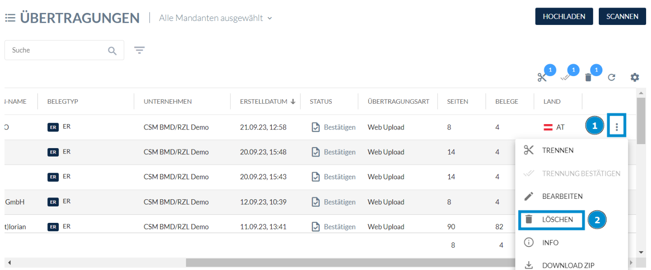
Task: Click the Hochladen button
Action: tap(564, 16)
